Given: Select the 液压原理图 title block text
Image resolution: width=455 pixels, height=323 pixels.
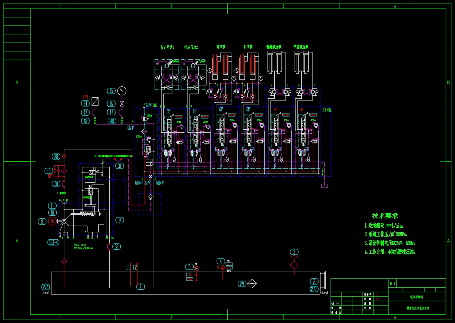Looking at the screenshot, I should 417,297.
